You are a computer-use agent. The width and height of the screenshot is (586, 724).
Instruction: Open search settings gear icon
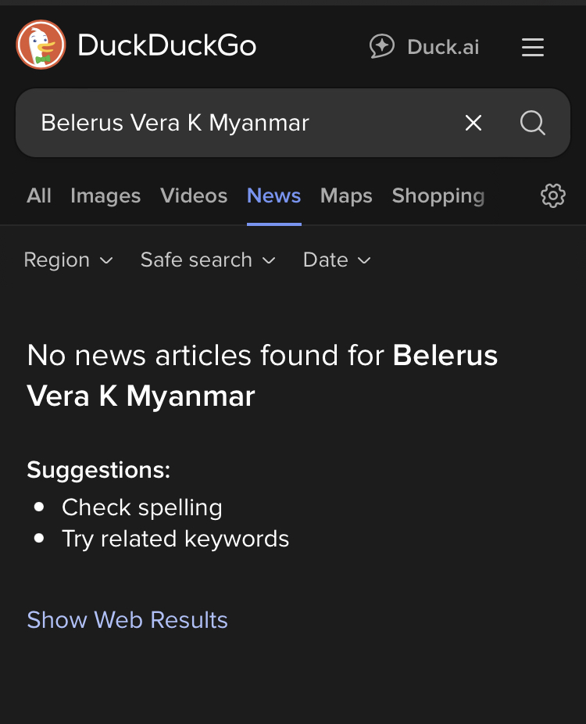point(552,195)
